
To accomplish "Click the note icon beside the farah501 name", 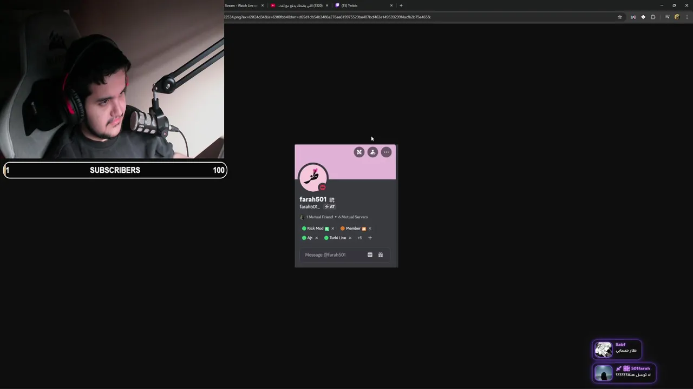I will (x=332, y=200).
